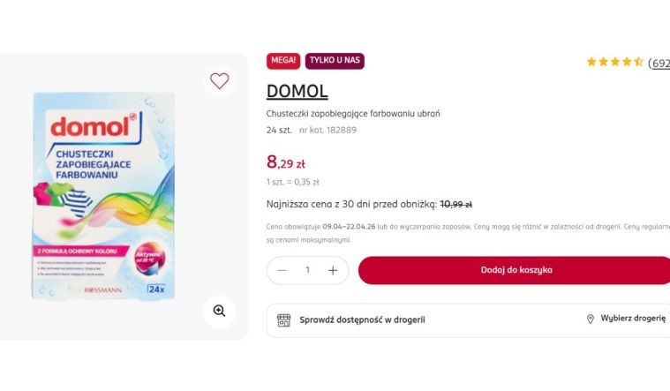Click the quantity input field showing 1
The height and width of the screenshot is (391, 670).
[x=307, y=270]
